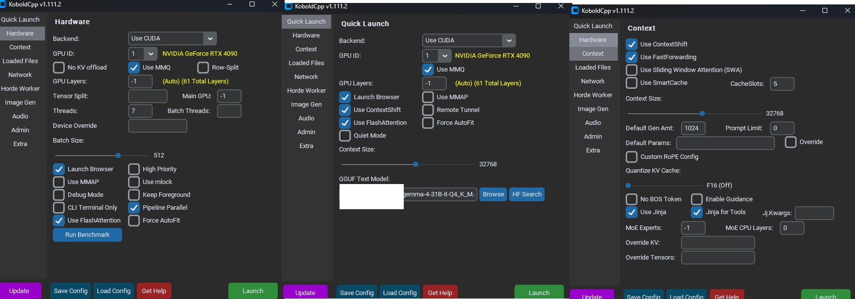Open Backend dropdown in Quick Launch window

469,40
